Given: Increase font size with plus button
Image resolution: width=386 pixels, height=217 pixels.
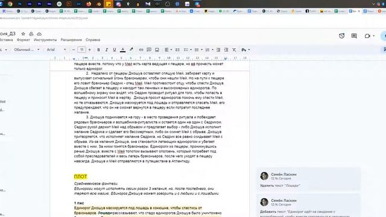Looking at the screenshot, I should coord(90,49).
